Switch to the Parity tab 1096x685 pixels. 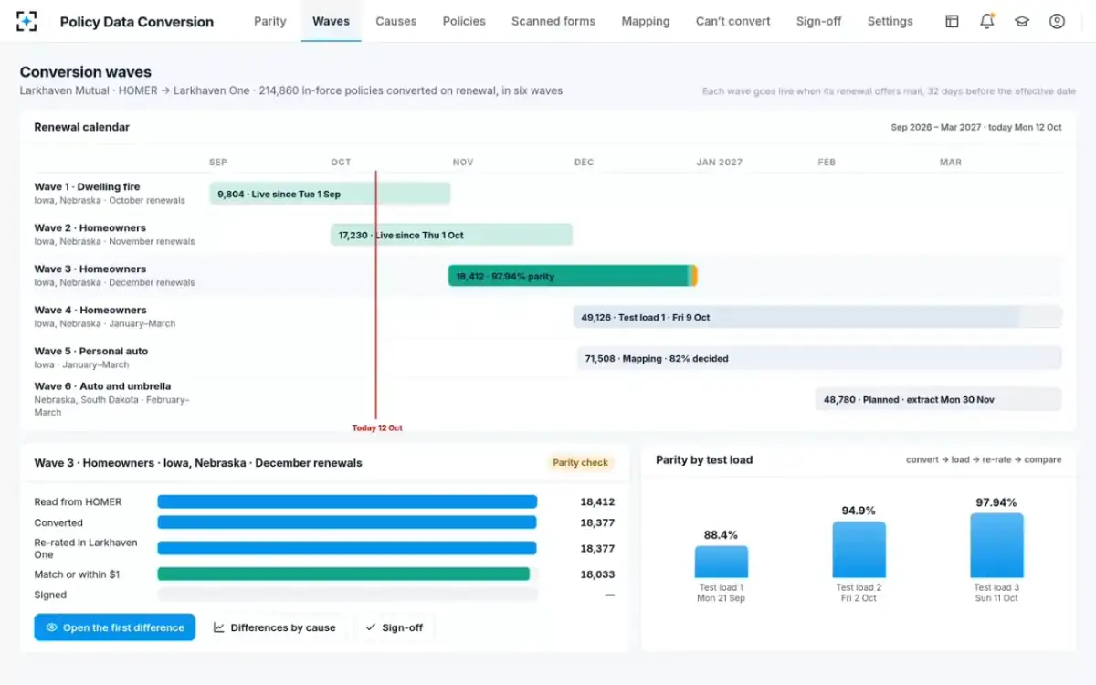[270, 21]
